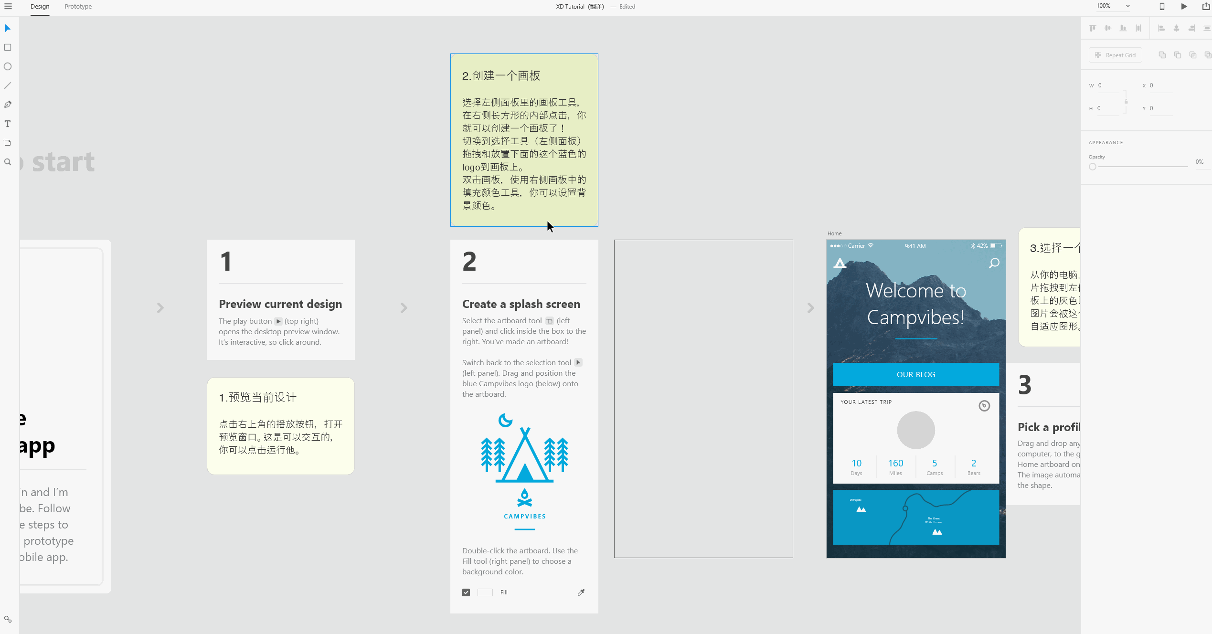Viewport: 1212px width, 634px height.
Task: Switch to the Design tab
Action: pyautogui.click(x=40, y=7)
